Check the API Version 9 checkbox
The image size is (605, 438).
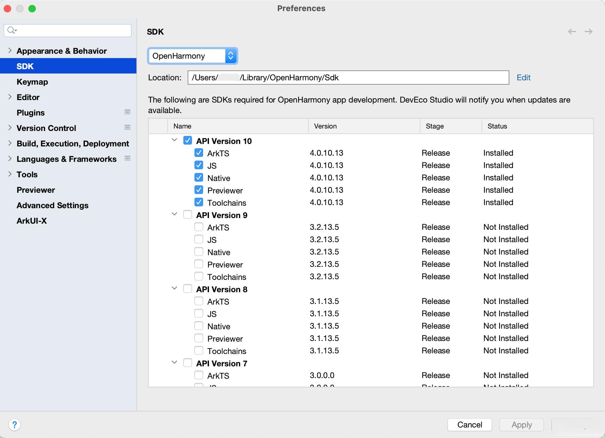188,215
